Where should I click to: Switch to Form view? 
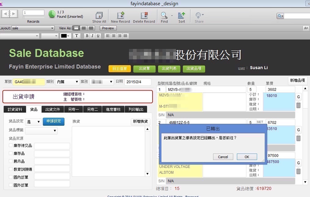click(76, 28)
